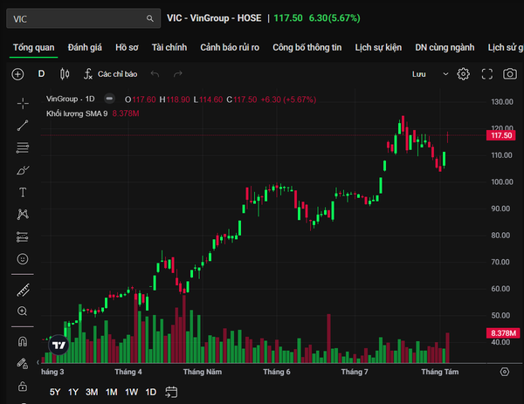
Task: Click the VinGroup · 1D legend title
Action: click(71, 99)
